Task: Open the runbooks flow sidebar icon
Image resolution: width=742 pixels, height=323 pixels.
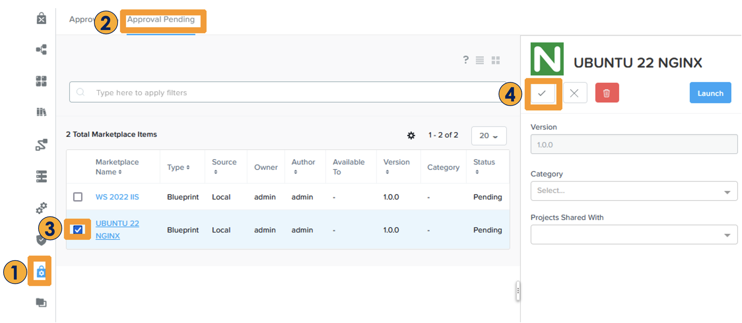Action: click(x=41, y=145)
